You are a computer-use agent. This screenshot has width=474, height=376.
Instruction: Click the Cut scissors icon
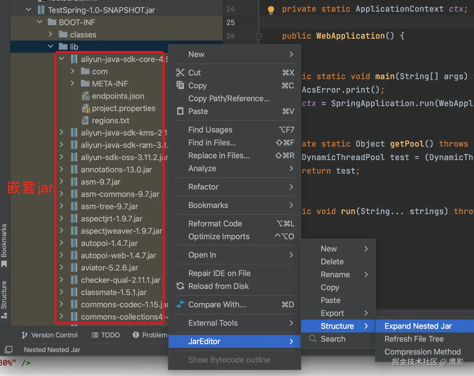180,73
